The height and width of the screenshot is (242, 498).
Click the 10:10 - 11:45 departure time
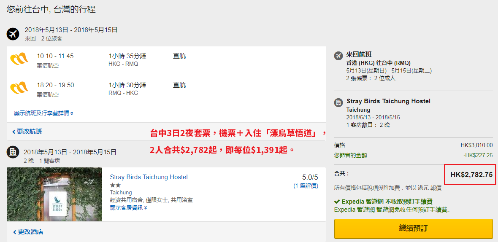coord(55,56)
